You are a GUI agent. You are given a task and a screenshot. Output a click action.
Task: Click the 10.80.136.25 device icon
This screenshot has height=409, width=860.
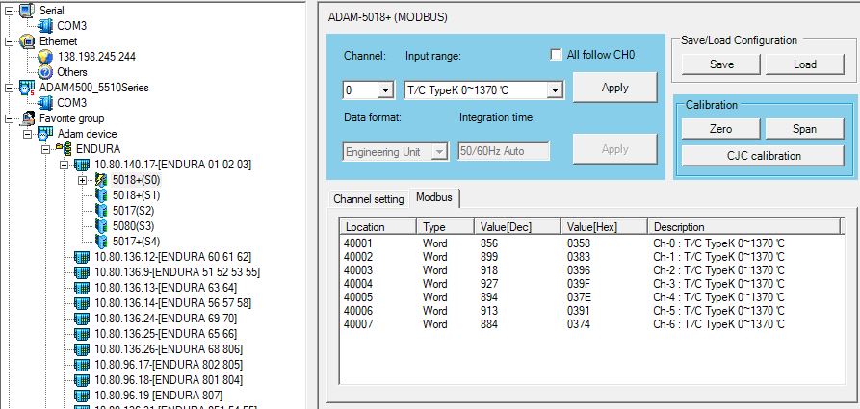click(x=82, y=333)
